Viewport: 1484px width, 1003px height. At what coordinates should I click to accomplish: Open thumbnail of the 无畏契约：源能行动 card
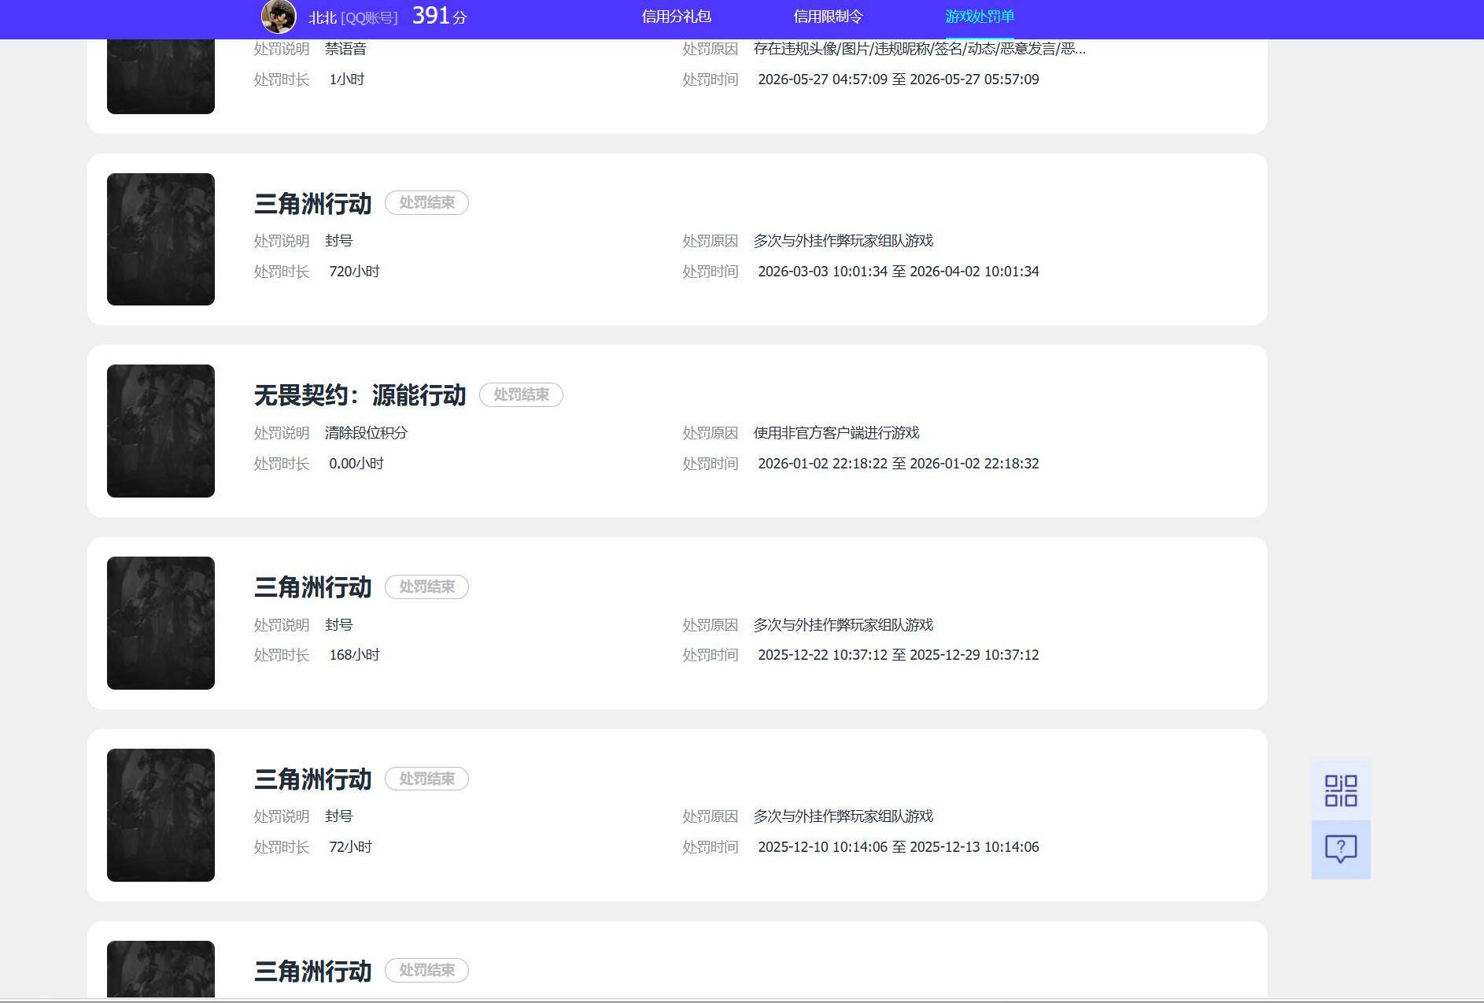click(161, 431)
